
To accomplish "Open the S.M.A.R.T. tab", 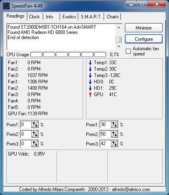I will point(91,17).
